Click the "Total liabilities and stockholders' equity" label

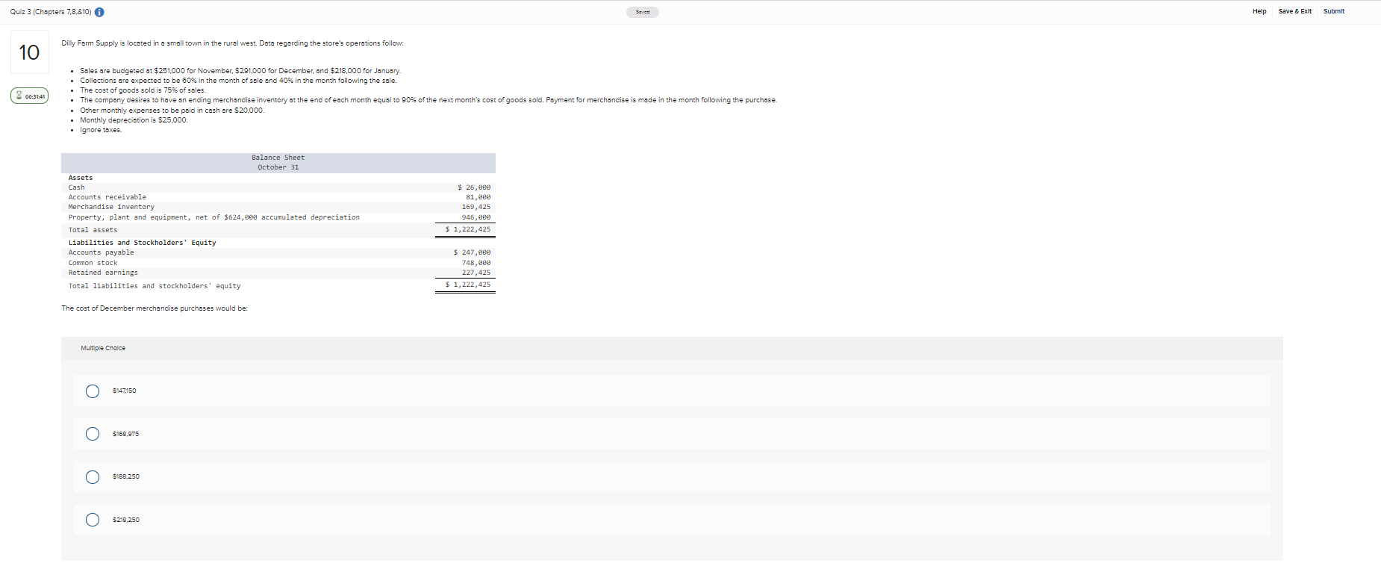155,286
